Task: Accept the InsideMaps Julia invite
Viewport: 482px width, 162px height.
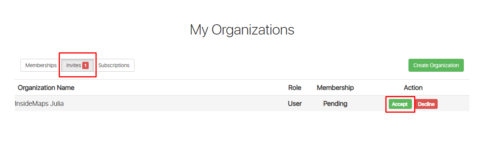Action: (x=400, y=104)
